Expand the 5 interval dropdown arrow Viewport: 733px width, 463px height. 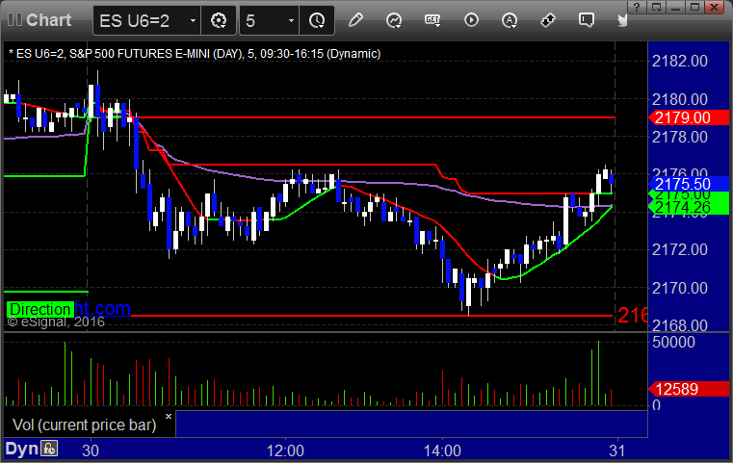point(291,20)
